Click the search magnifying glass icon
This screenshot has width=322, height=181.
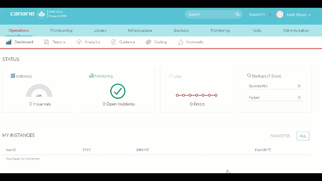237,14
